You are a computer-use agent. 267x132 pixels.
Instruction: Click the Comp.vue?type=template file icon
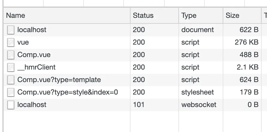coord(11,80)
